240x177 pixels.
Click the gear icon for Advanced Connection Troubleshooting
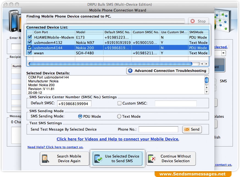point(130,71)
